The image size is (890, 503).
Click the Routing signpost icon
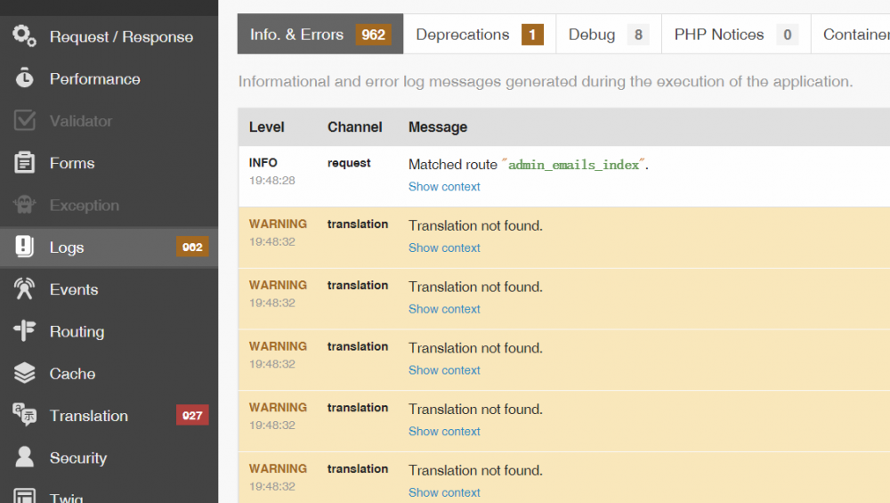point(24,330)
